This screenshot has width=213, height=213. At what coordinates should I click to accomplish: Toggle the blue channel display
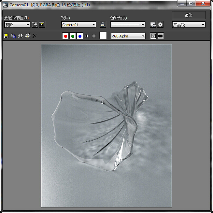click(x=80, y=36)
